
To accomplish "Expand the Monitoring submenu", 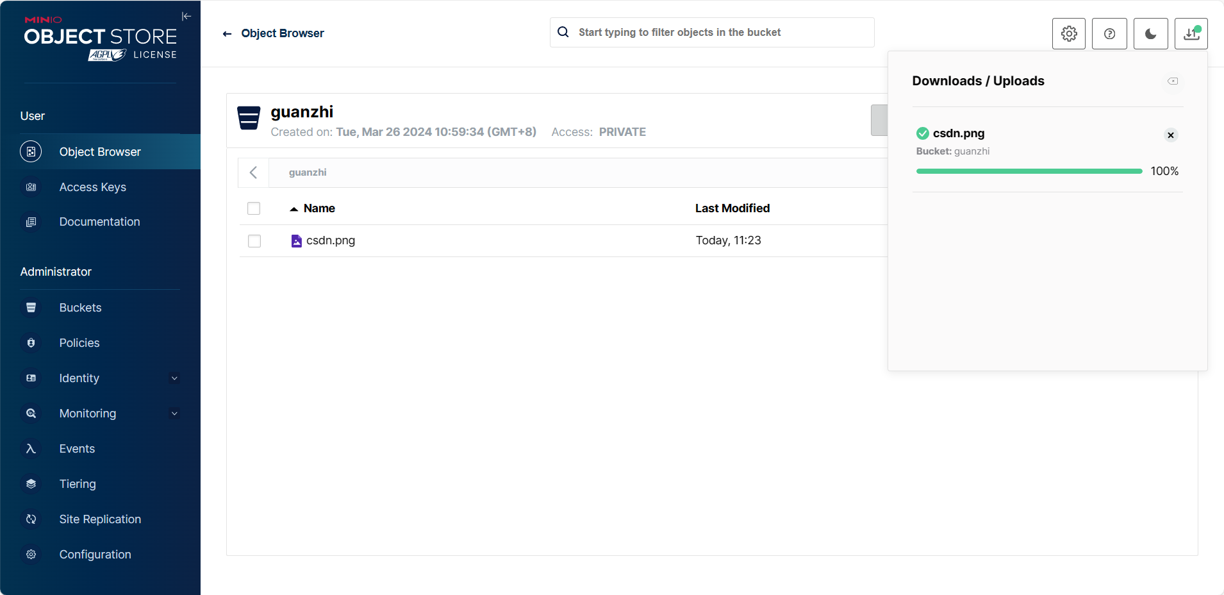I will click(174, 414).
